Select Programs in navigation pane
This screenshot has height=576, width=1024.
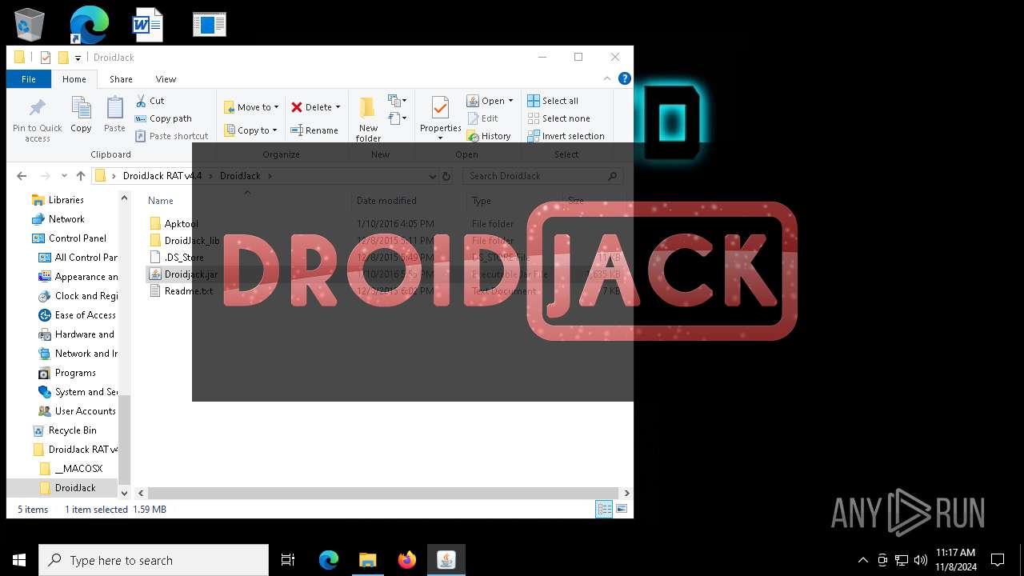(75, 373)
